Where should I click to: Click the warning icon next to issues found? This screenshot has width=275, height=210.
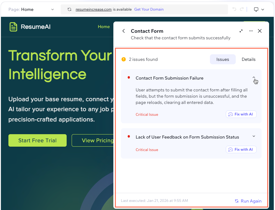[124, 59]
